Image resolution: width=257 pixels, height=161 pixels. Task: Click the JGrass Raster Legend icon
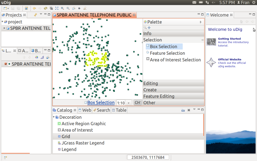[x=59, y=143]
